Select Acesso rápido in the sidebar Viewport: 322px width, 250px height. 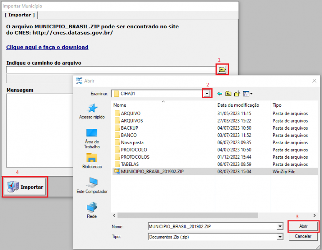pyautogui.click(x=92, y=111)
